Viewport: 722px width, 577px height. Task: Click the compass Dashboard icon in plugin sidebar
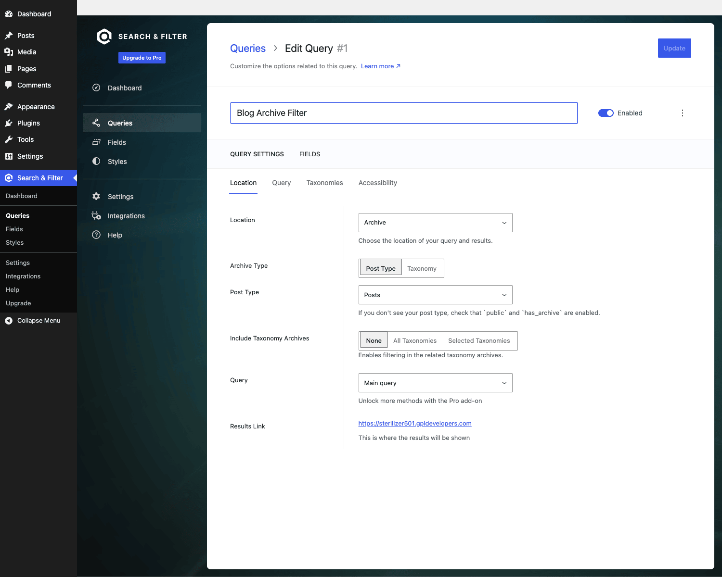96,88
